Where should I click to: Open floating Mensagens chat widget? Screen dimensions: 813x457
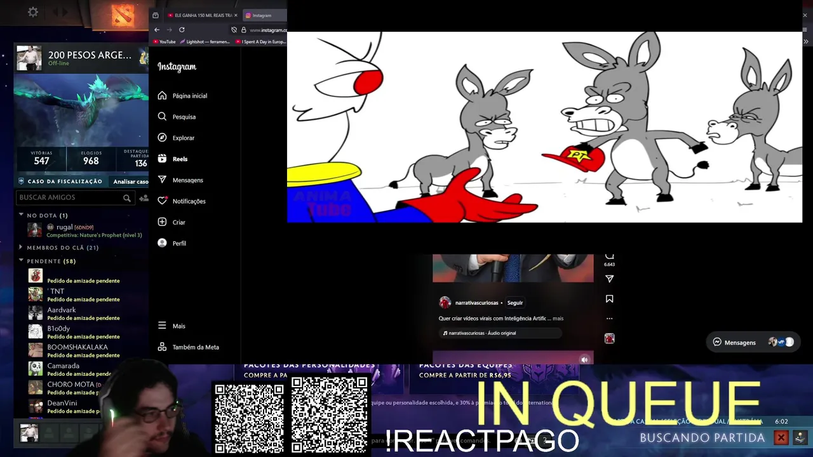pos(753,342)
